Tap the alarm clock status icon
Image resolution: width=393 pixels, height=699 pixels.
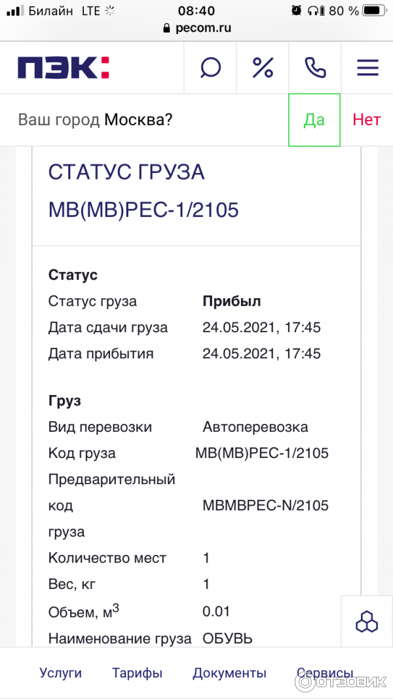(296, 10)
